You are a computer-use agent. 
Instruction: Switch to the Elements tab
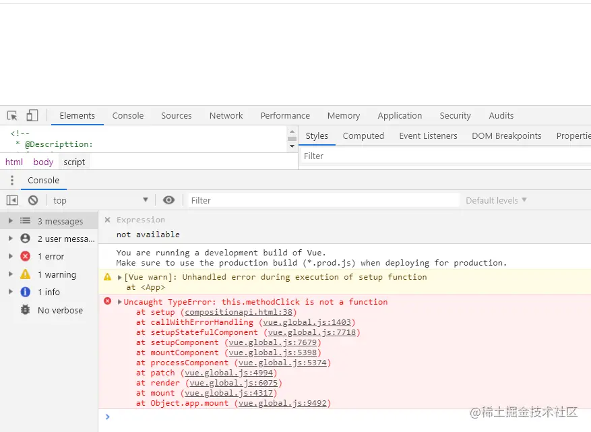(77, 115)
